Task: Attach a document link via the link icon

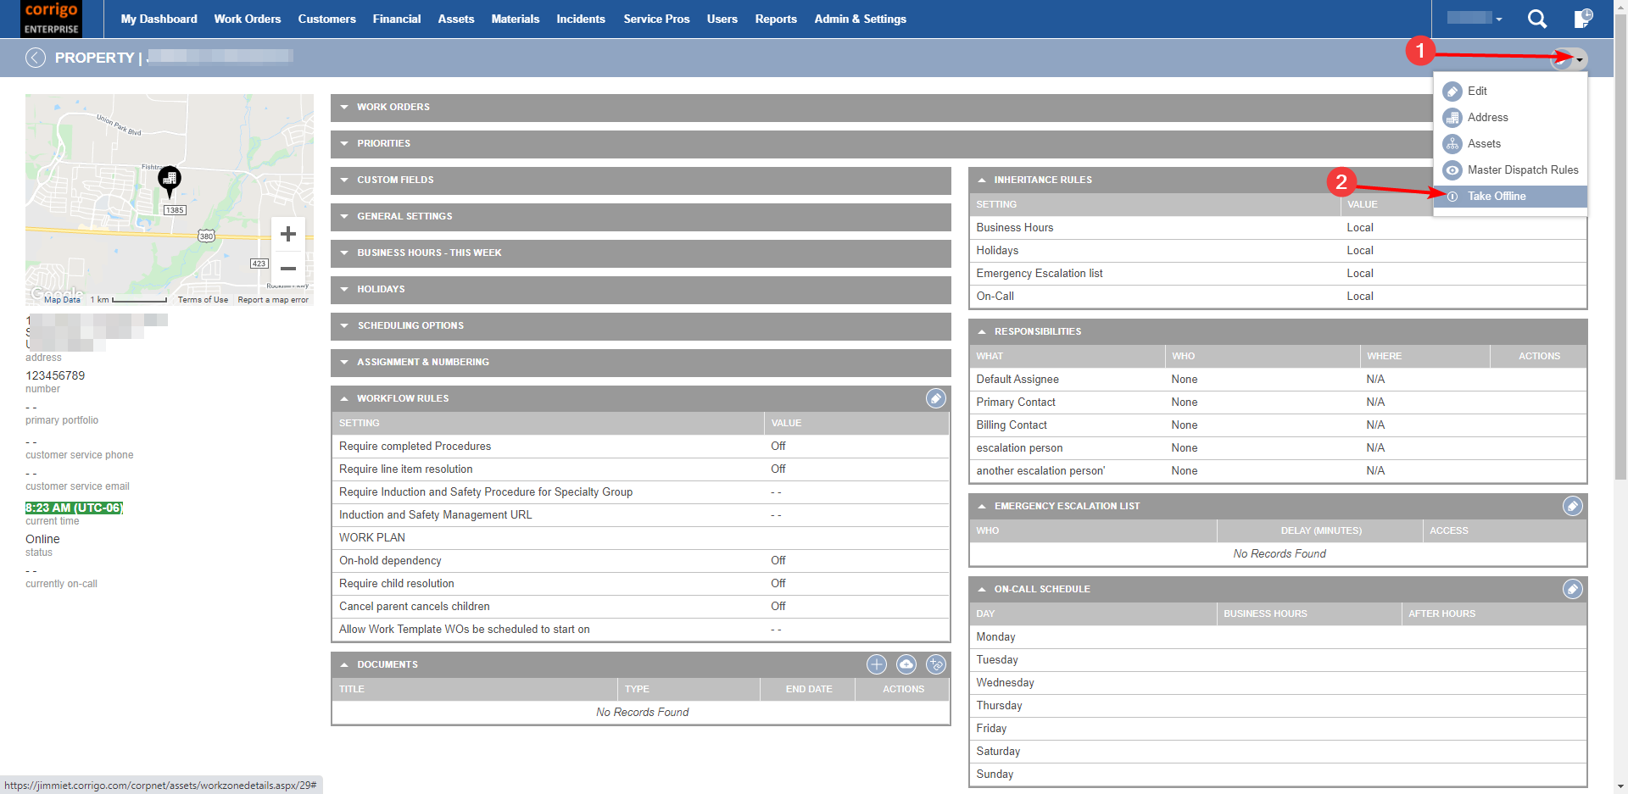Action: (x=935, y=664)
